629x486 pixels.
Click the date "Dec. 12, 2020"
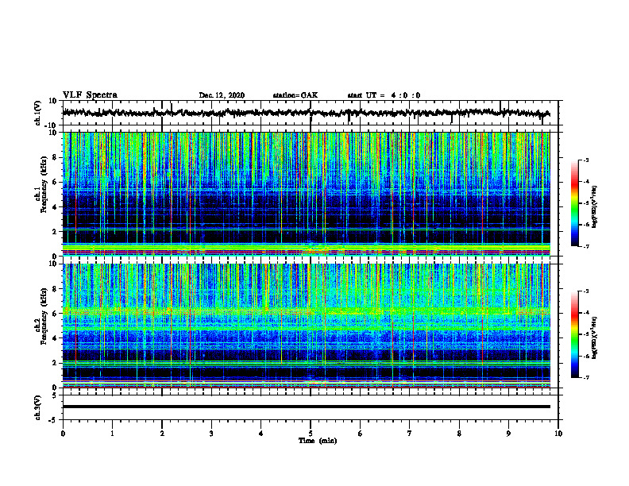(222, 95)
